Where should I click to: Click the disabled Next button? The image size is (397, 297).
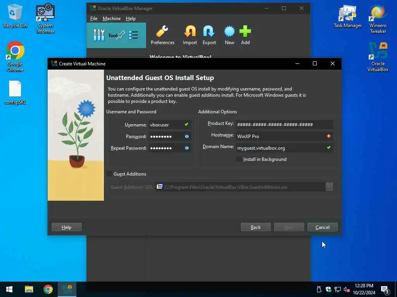289,227
